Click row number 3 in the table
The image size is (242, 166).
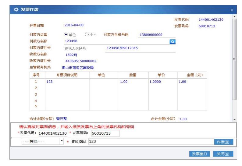click(36, 94)
